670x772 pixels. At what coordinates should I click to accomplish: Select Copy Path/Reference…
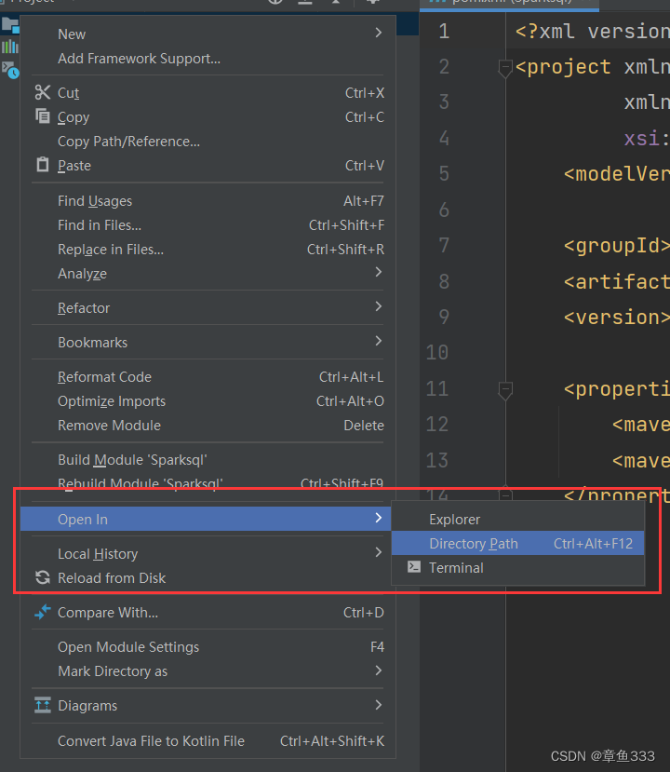pos(208,142)
